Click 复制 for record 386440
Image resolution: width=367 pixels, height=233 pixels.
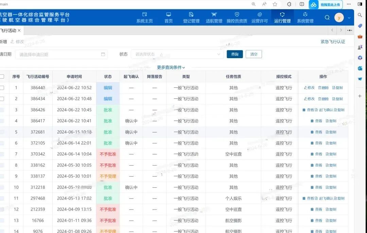pos(337,87)
